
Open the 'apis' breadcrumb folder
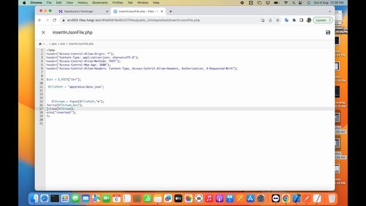point(54,44)
